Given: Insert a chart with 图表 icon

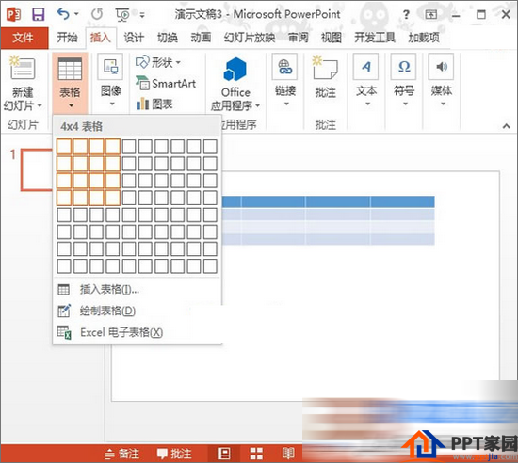Looking at the screenshot, I should [x=154, y=104].
